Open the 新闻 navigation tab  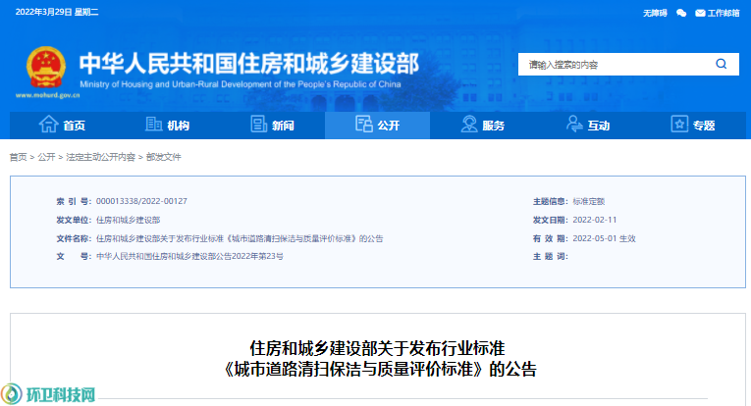[x=273, y=126]
